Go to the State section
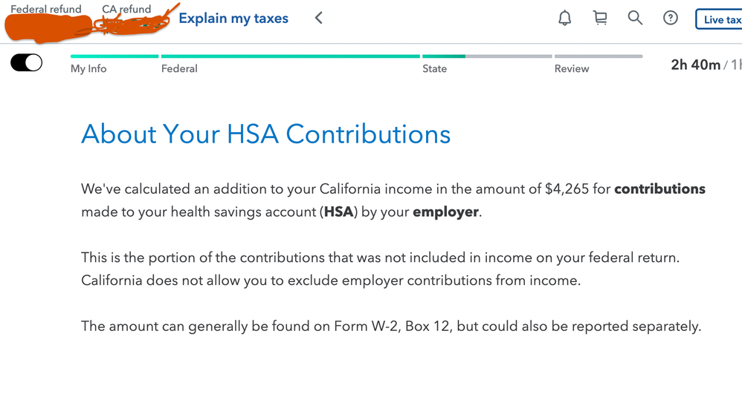 pos(434,68)
